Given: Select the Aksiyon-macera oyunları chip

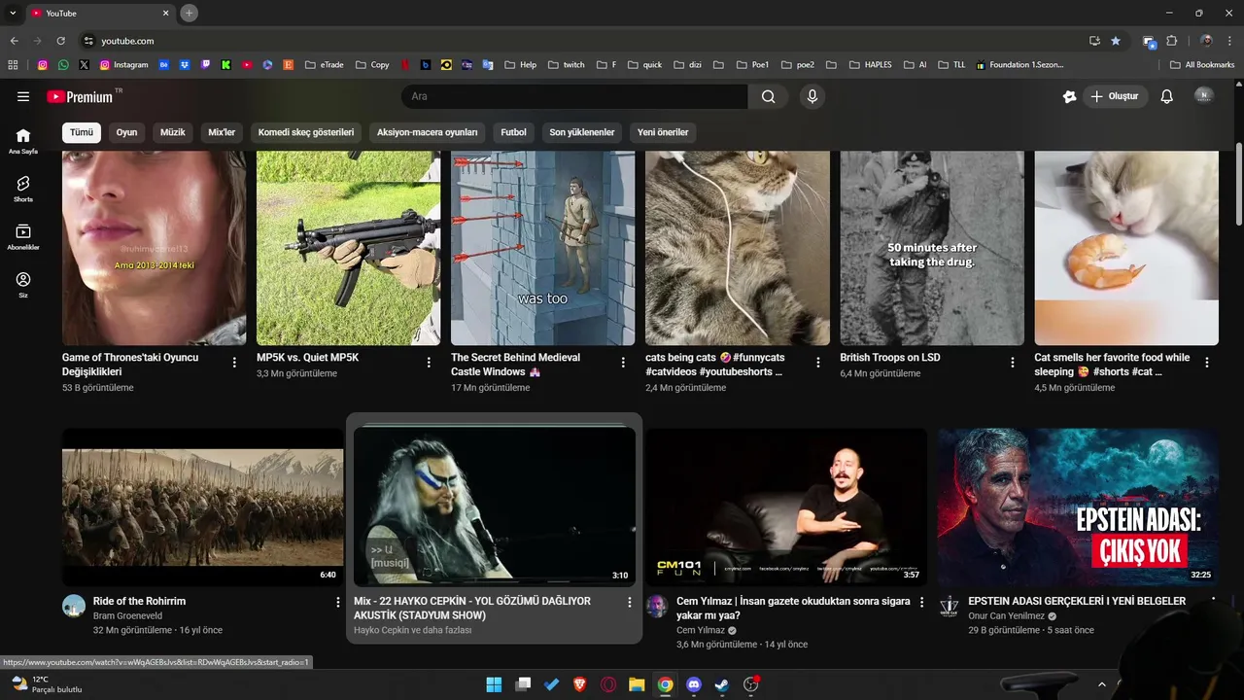Looking at the screenshot, I should coord(428,132).
